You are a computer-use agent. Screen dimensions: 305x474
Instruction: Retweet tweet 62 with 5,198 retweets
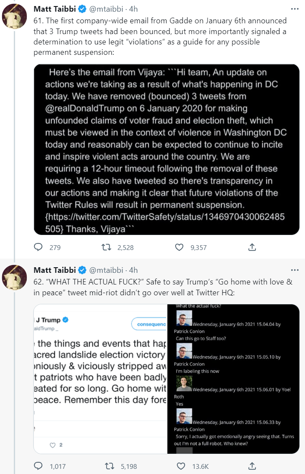tap(110, 466)
